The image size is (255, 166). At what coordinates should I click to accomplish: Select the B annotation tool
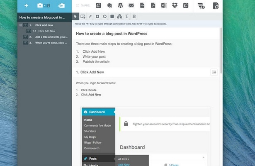[134, 17]
